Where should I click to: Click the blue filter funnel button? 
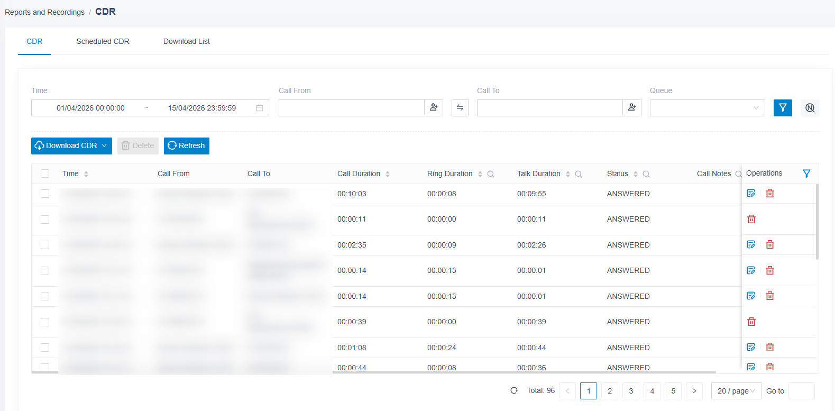click(783, 108)
